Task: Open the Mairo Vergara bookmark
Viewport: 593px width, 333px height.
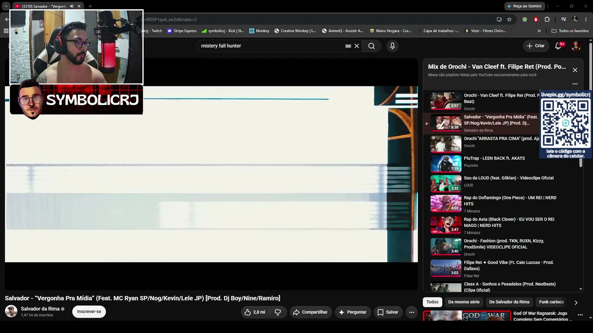Action: point(391,31)
